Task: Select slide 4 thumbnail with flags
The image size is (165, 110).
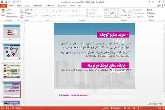Action: tap(12, 70)
